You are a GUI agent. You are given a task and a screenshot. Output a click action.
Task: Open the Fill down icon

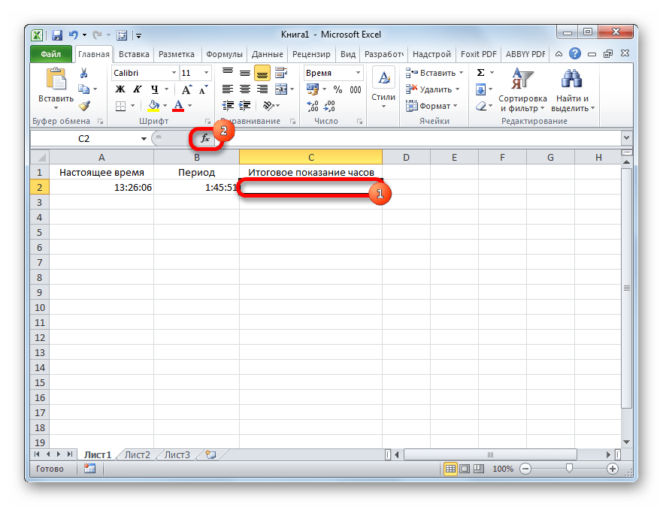(481, 89)
